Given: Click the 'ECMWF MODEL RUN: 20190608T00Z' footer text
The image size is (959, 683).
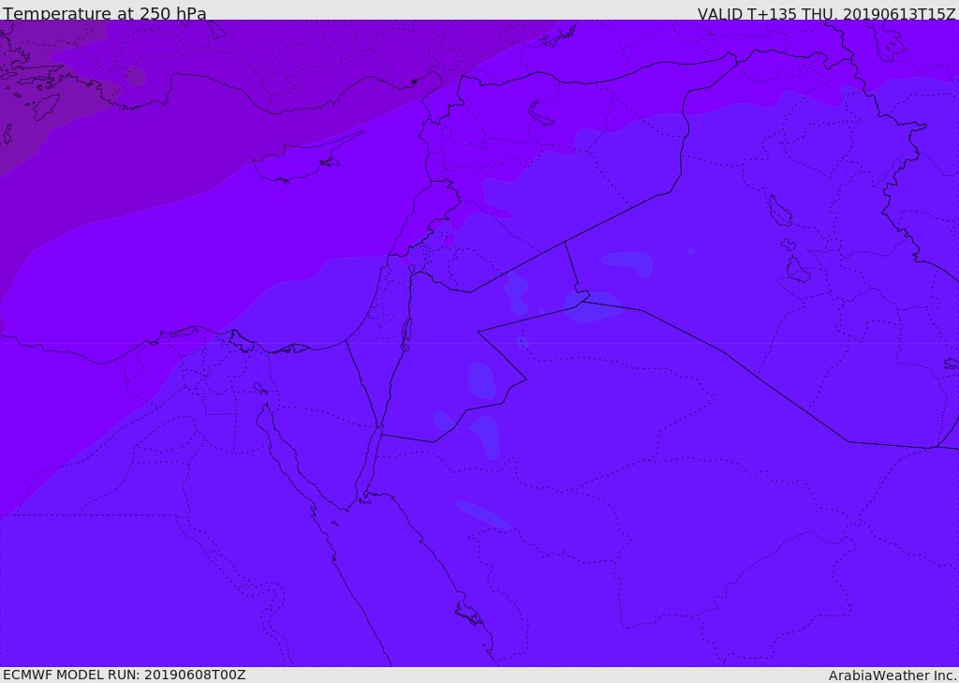Looking at the screenshot, I should [x=125, y=675].
